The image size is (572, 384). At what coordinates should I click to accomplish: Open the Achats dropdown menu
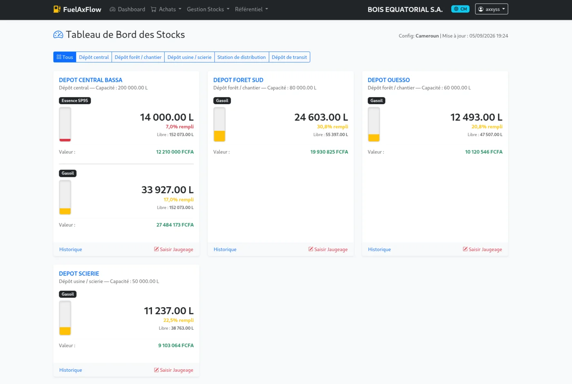tap(166, 9)
